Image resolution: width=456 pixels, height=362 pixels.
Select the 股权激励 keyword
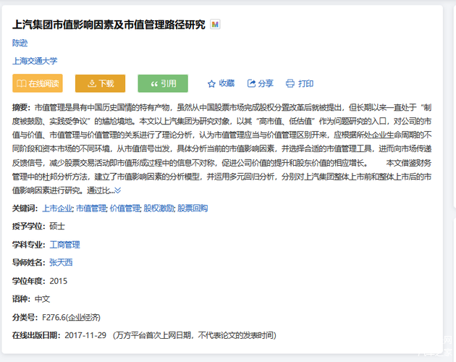coord(159,209)
